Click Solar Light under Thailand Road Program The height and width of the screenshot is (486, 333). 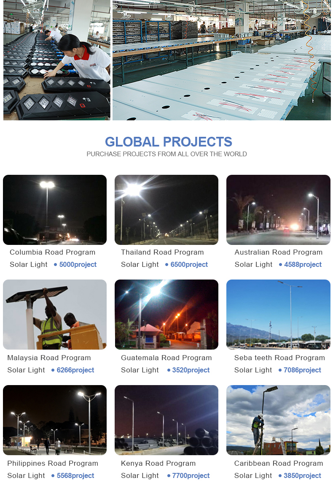pyautogui.click(x=140, y=265)
